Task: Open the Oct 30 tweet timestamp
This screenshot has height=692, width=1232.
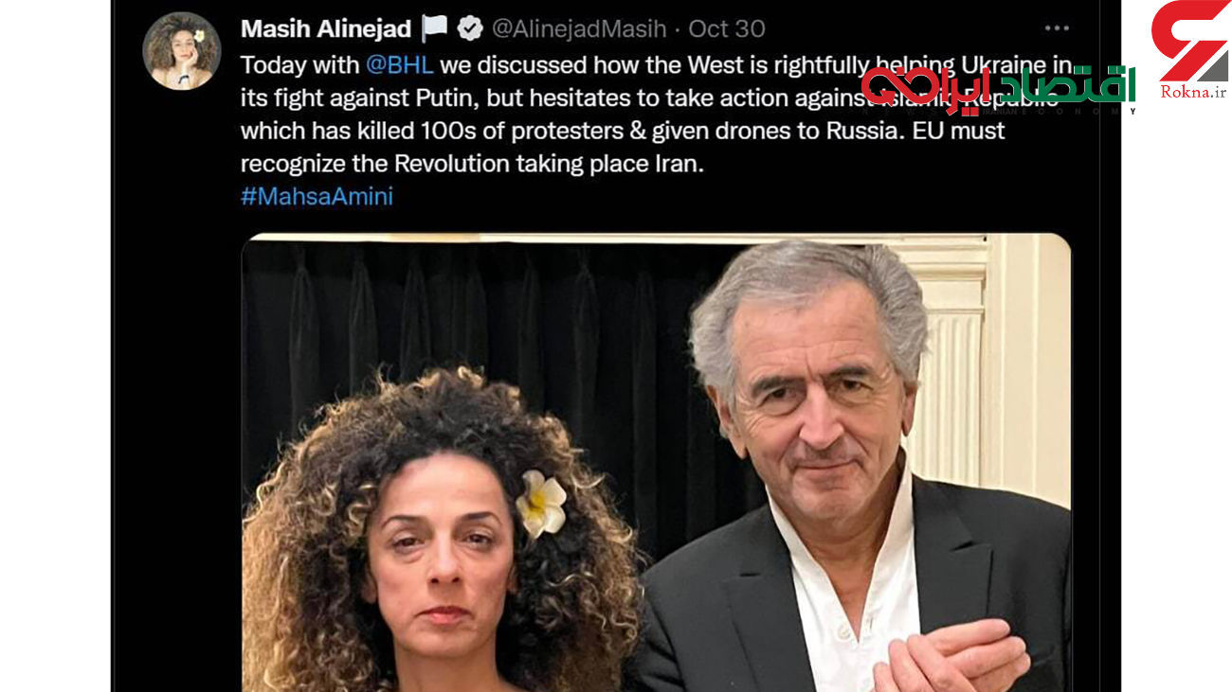Action: click(726, 28)
